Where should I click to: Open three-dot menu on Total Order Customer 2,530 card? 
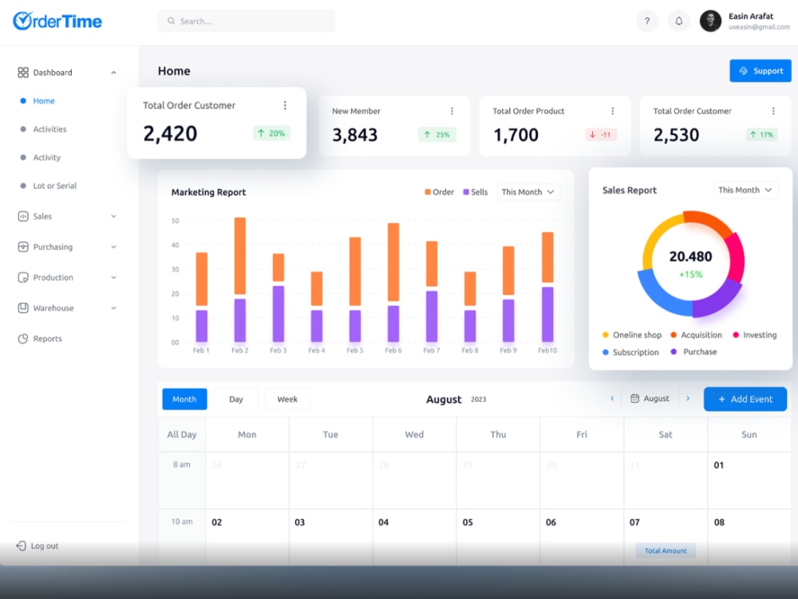(x=773, y=110)
